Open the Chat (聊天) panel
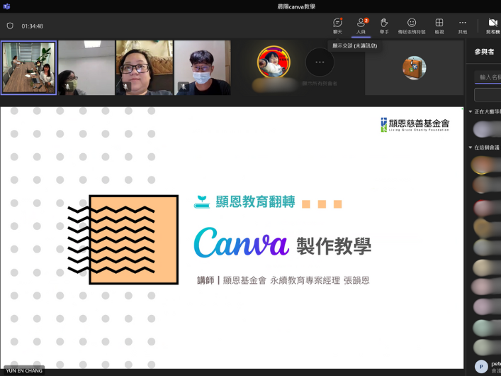 [x=337, y=26]
